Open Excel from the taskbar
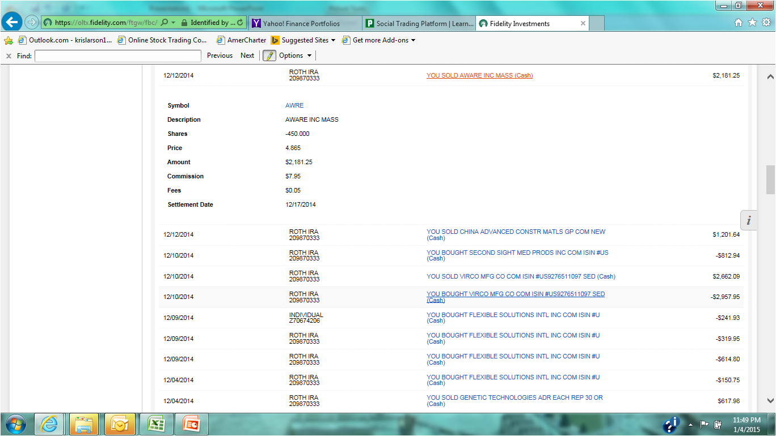Viewport: 776px width, 436px height. pos(155,424)
